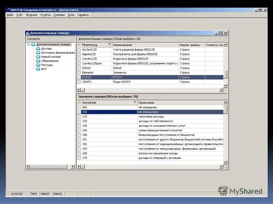
Task: Tick the checkbox for value 000
Action: tap(79, 108)
